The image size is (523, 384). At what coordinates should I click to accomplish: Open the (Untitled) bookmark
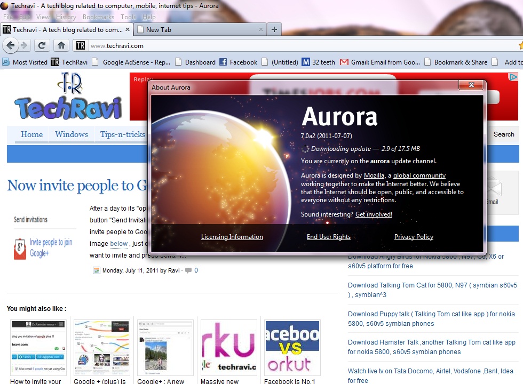pyautogui.click(x=280, y=62)
